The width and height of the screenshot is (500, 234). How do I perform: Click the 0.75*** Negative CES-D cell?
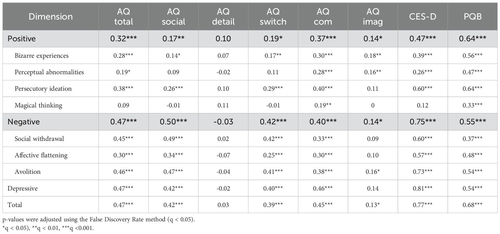(x=423, y=121)
